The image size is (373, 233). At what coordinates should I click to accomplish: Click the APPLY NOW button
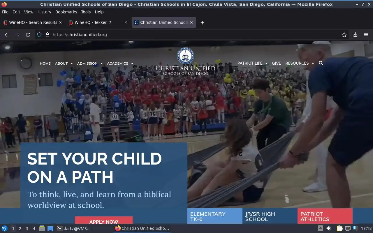pyautogui.click(x=104, y=220)
